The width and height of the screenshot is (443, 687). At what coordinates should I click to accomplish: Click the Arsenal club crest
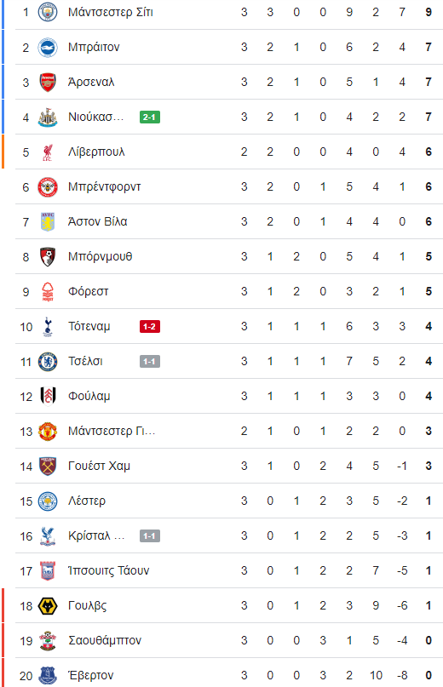click(48, 83)
